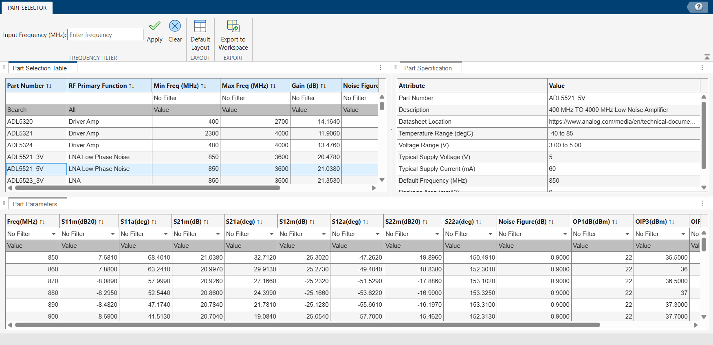Select the Part Specification tab
Screen dimensions: 713x345
(428, 68)
